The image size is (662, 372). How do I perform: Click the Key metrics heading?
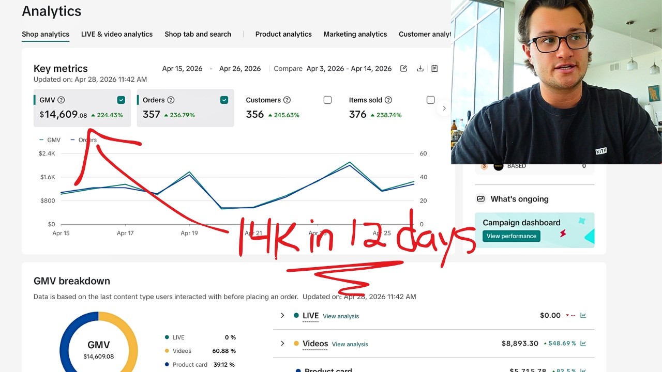61,68
